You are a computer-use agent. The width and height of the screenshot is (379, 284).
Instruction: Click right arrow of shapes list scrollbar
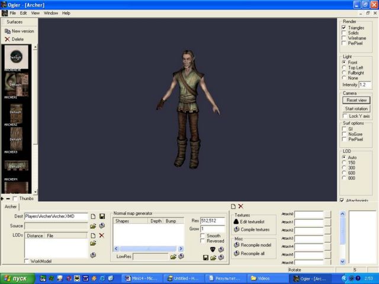(x=181, y=248)
